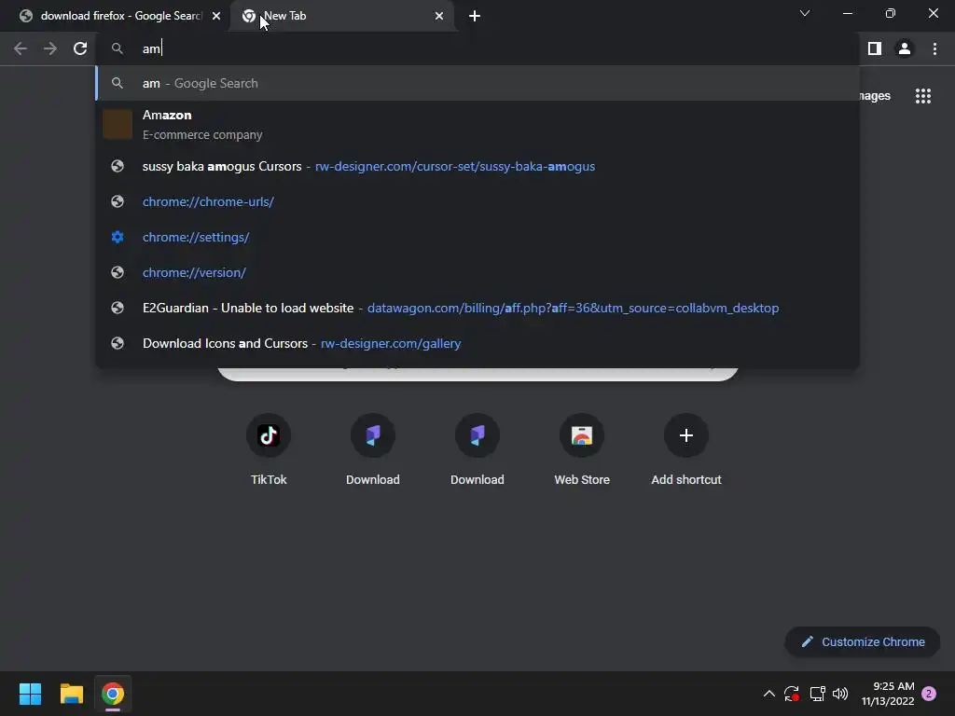
Task: Click the Images link at top right
Action: 875,96
